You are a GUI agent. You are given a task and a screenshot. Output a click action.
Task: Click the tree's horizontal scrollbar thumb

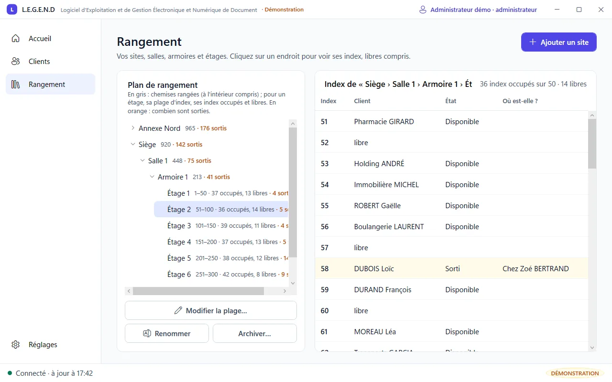click(198, 291)
